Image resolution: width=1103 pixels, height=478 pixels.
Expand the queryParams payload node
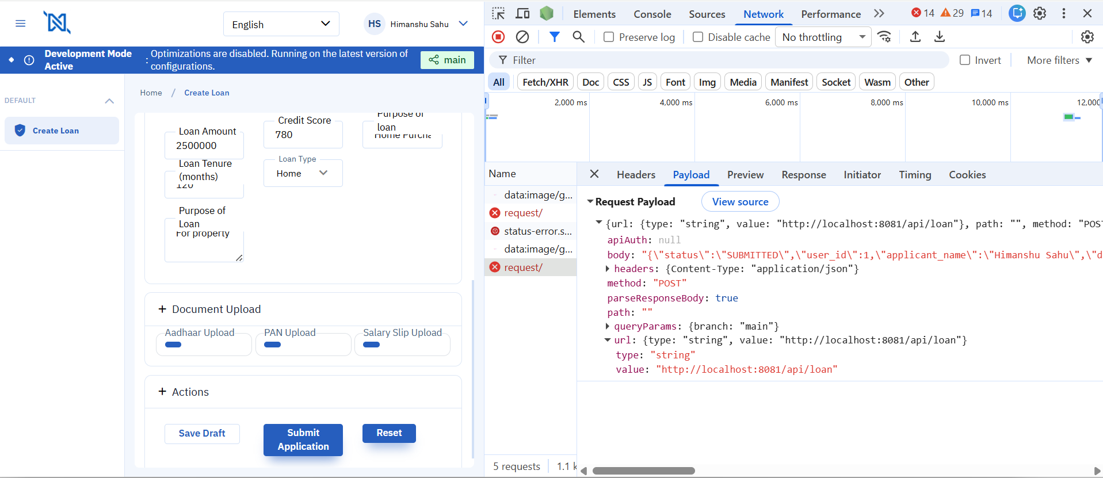pos(608,326)
